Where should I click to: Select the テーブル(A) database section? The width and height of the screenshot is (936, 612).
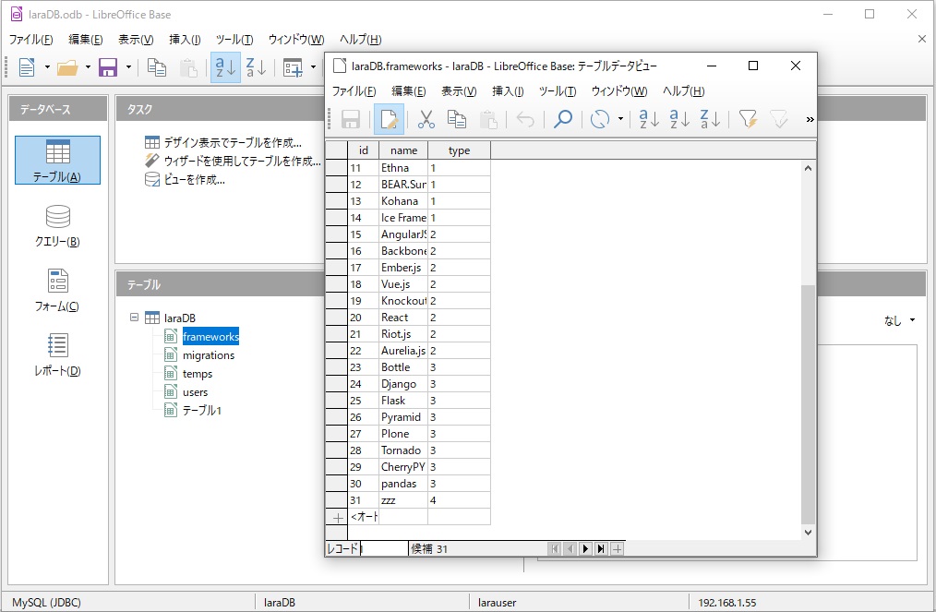pos(57,161)
